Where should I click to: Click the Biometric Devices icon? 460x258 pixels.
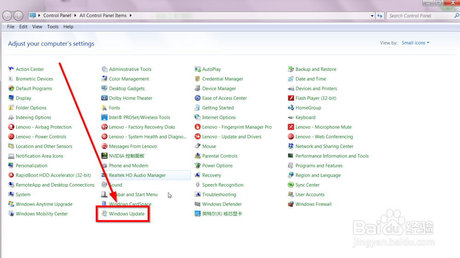click(x=11, y=79)
